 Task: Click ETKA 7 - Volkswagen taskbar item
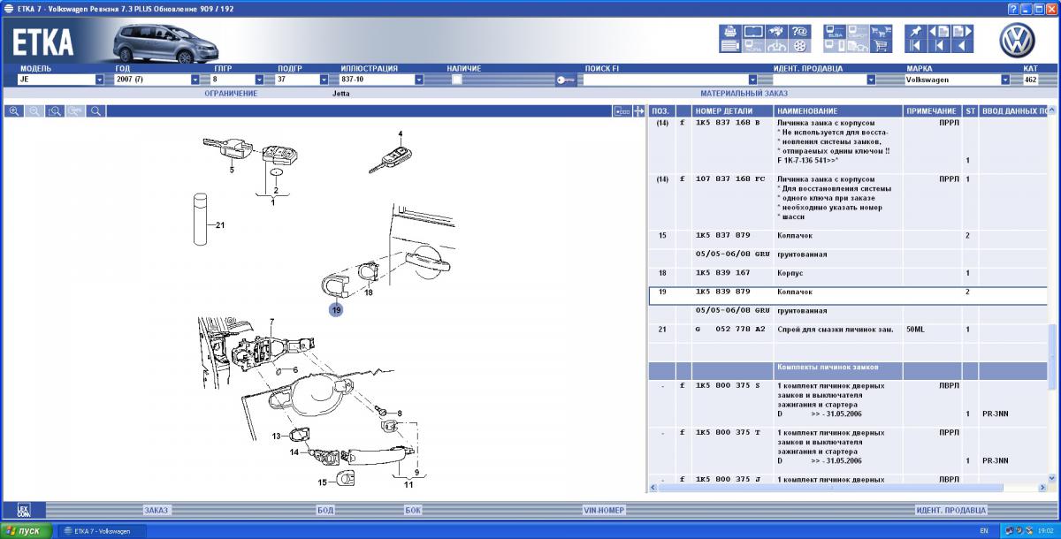[103, 531]
